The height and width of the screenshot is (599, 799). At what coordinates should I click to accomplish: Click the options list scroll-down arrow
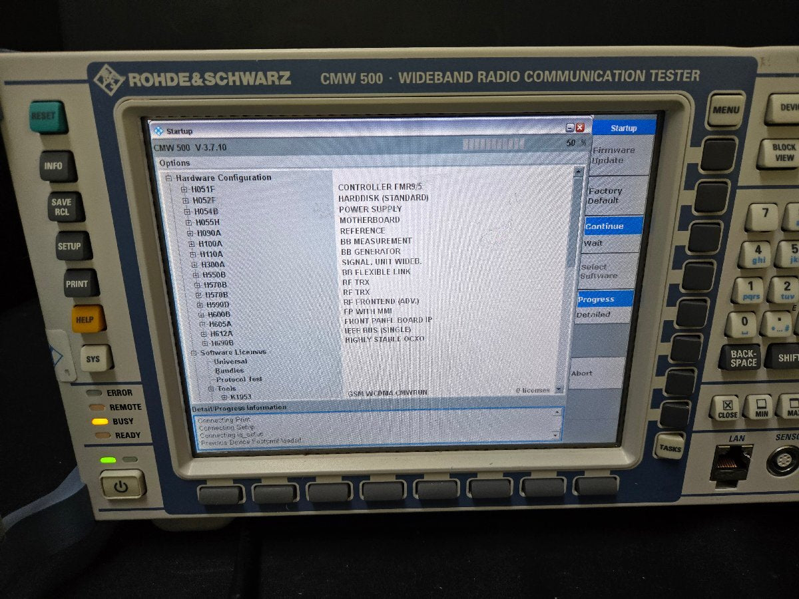point(559,390)
